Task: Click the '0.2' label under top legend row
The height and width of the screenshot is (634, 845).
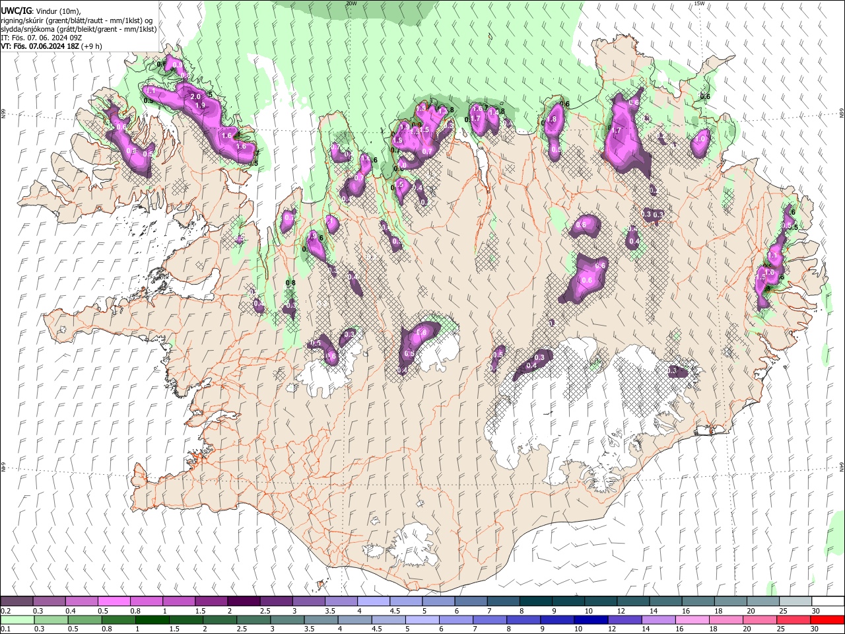Action: click(5, 611)
